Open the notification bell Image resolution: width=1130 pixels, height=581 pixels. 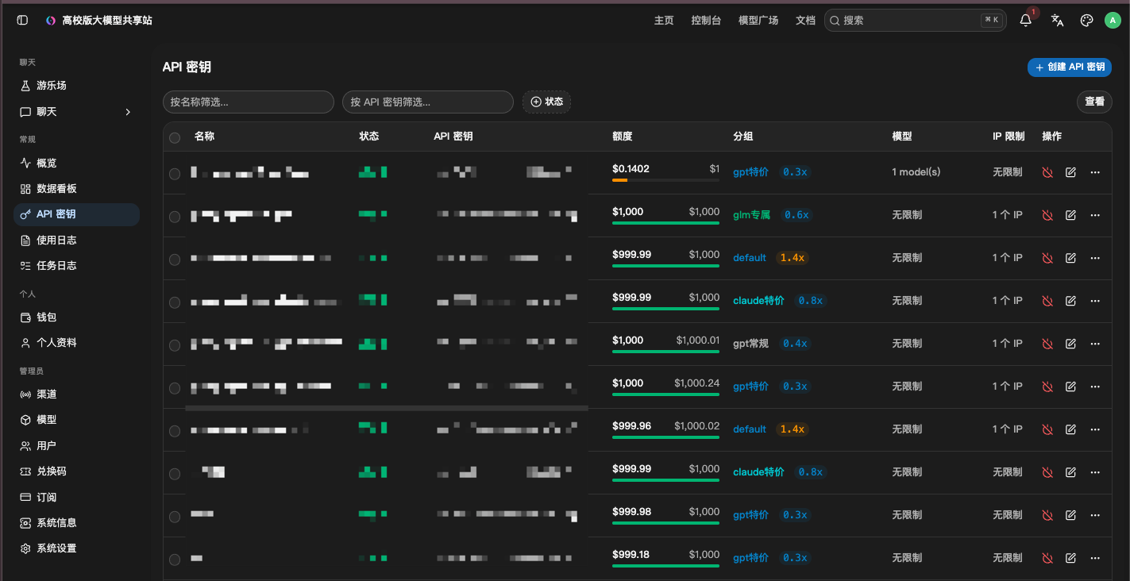(x=1025, y=21)
